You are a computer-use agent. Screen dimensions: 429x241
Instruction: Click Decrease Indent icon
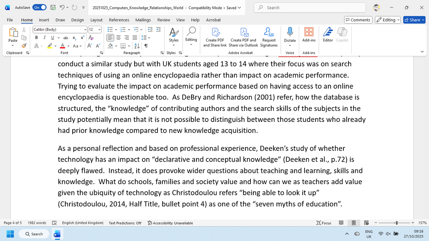tap(150, 30)
